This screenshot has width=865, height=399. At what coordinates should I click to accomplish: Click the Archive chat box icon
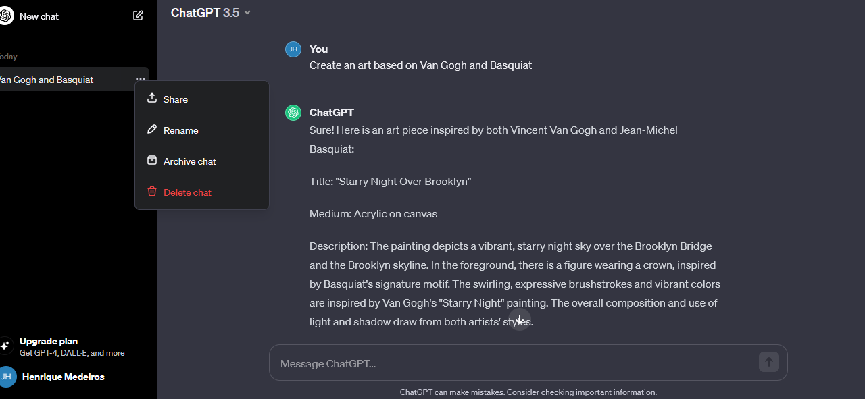point(152,161)
